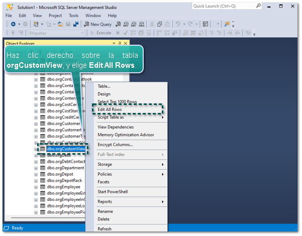Click the Undo arrow icon
The height and width of the screenshot is (236, 302).
[x=178, y=24]
